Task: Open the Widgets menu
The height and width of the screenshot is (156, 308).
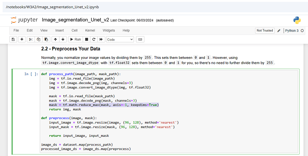Action: pyautogui.click(x=109, y=30)
